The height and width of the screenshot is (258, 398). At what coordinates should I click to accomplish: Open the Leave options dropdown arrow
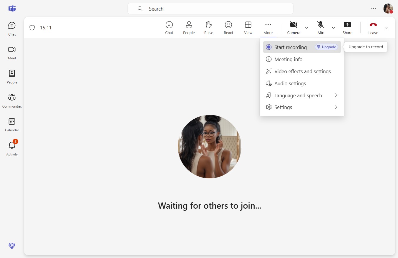click(x=386, y=28)
